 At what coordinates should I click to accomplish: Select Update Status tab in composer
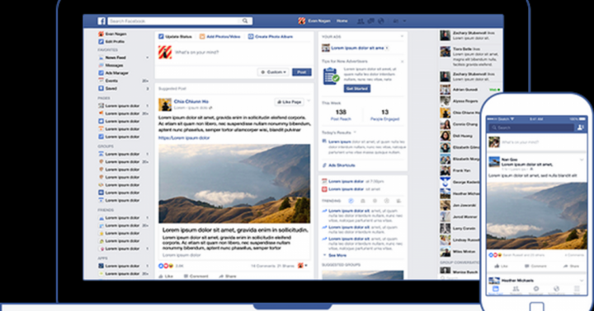click(x=175, y=37)
